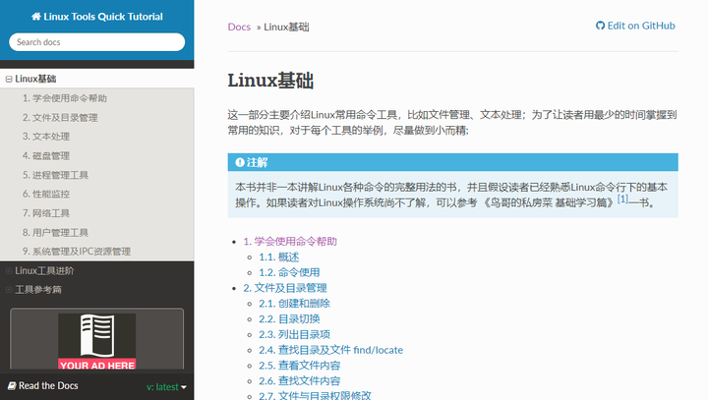Screen dimensions: 708x400
Task: Open the footnote [1] reference link
Action: click(622, 199)
